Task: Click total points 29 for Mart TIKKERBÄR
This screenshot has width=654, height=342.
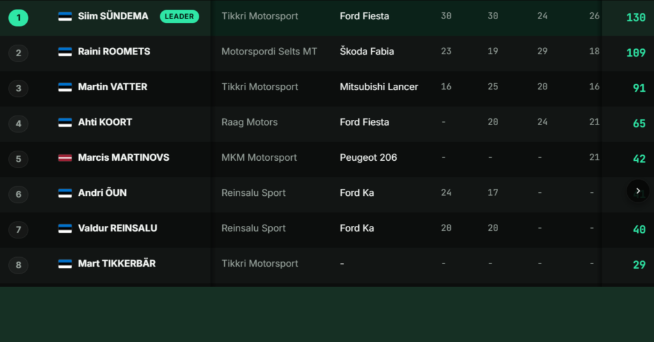Action: tap(639, 265)
